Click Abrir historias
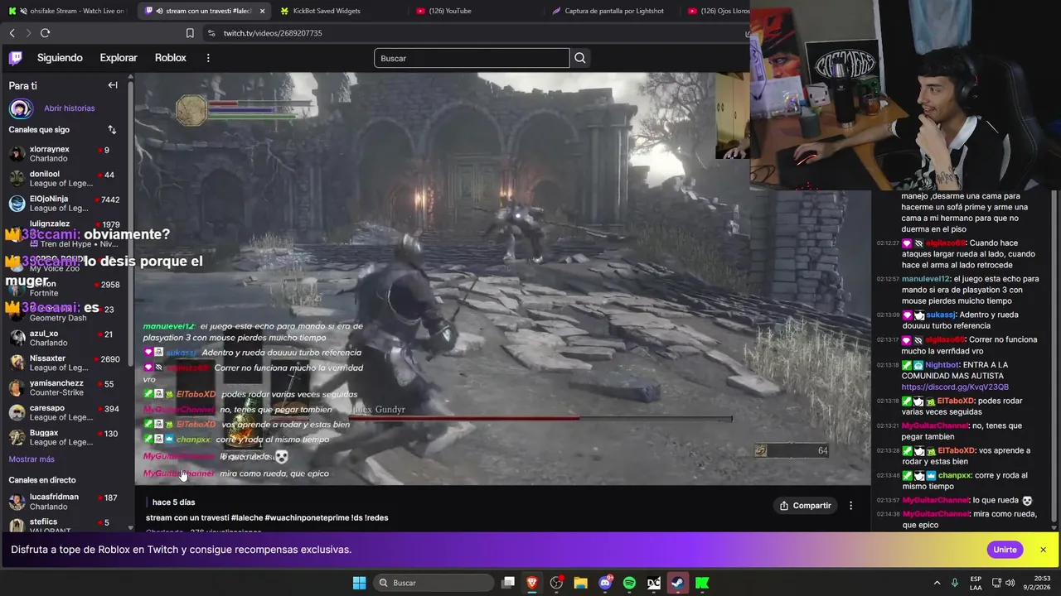Viewport: 1061px width, 596px height. coord(70,108)
